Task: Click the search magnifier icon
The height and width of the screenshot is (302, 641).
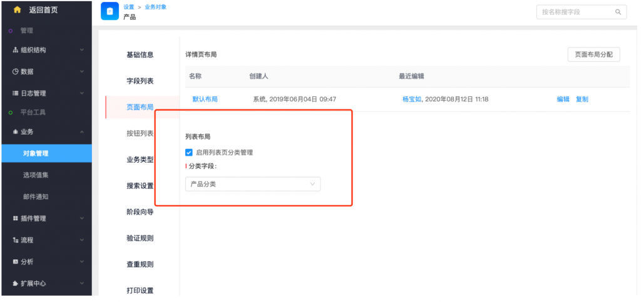Action: click(x=618, y=12)
